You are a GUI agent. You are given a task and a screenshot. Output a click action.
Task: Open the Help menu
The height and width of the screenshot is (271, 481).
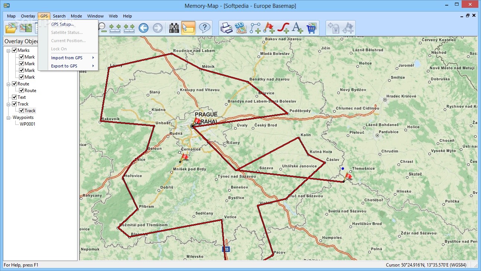point(128,16)
